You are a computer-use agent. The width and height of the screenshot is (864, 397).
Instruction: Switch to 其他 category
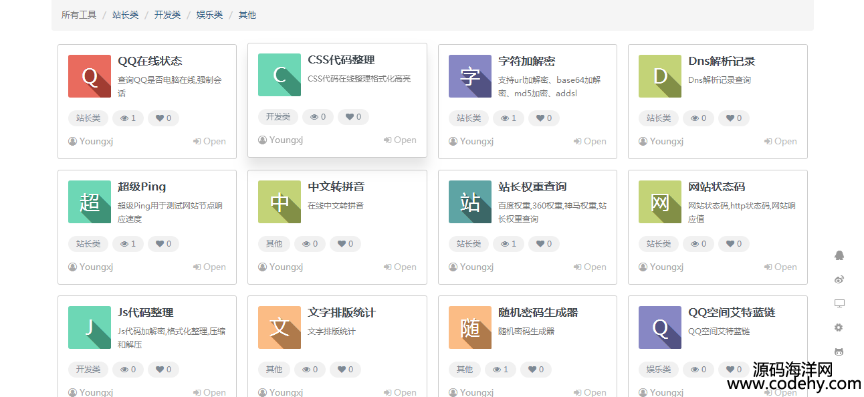point(247,15)
